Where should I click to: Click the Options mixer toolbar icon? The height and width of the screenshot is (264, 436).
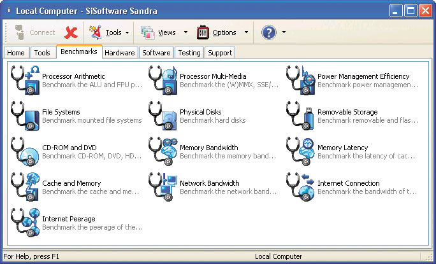click(x=203, y=32)
